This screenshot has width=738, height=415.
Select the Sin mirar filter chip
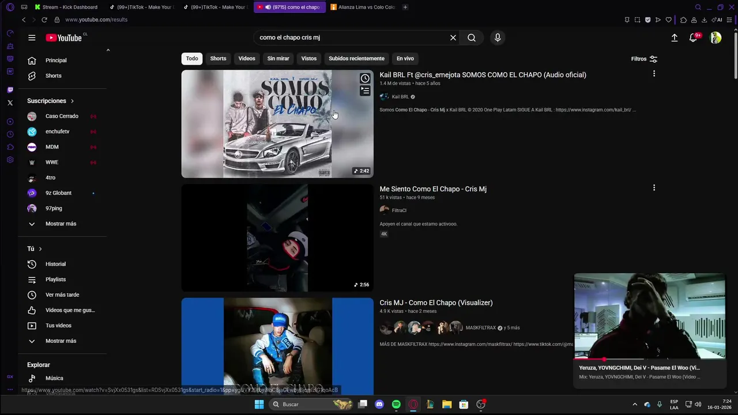278,58
